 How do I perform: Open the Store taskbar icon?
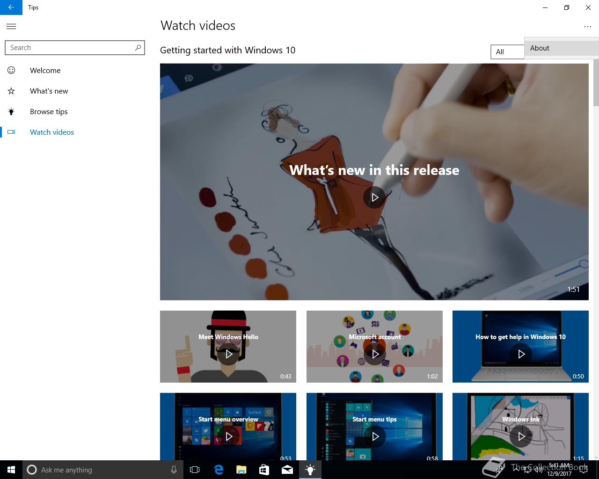point(264,470)
